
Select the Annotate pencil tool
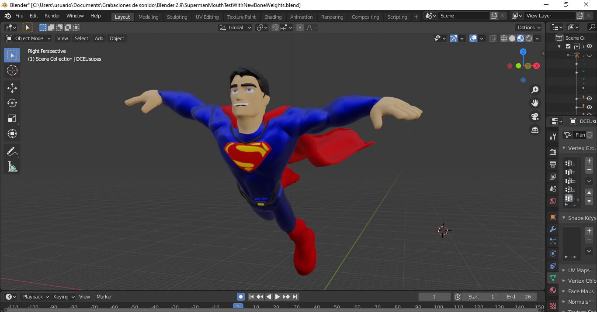point(12,151)
